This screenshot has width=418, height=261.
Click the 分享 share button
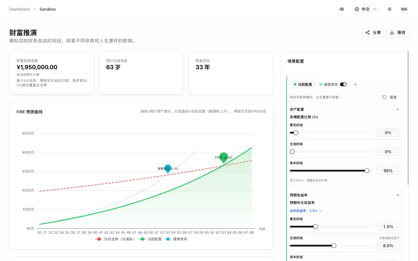click(x=373, y=32)
